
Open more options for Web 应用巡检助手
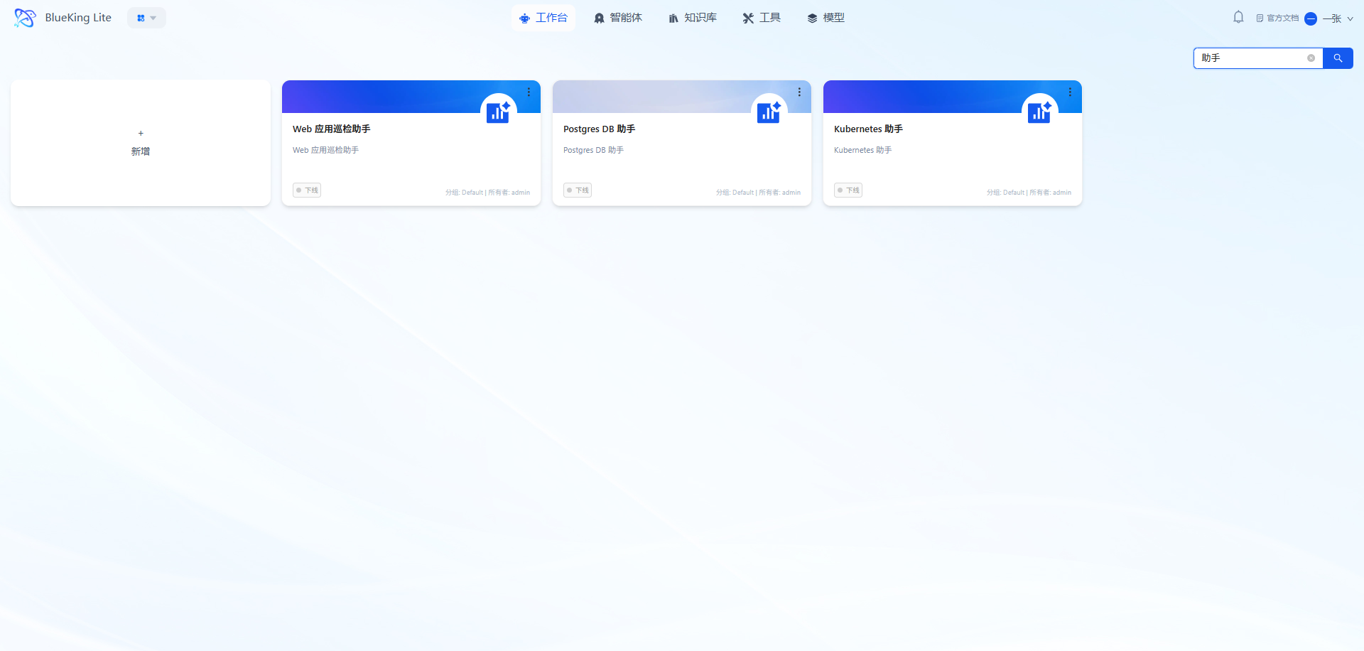tap(529, 92)
